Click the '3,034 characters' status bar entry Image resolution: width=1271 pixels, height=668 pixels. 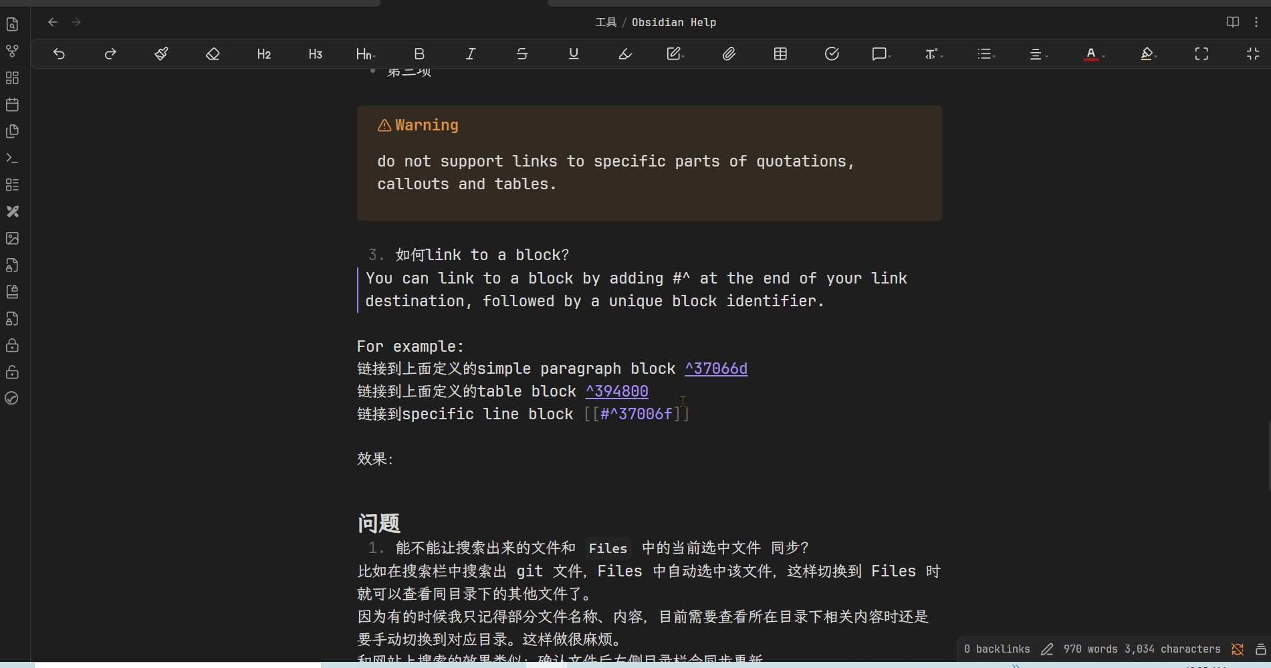pos(1173,649)
